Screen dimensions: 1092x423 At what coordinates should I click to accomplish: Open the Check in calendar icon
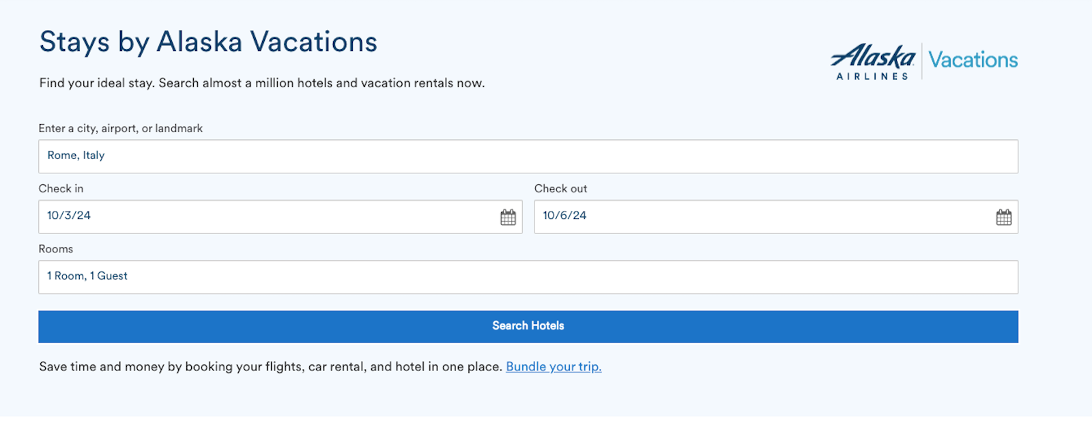click(x=508, y=218)
